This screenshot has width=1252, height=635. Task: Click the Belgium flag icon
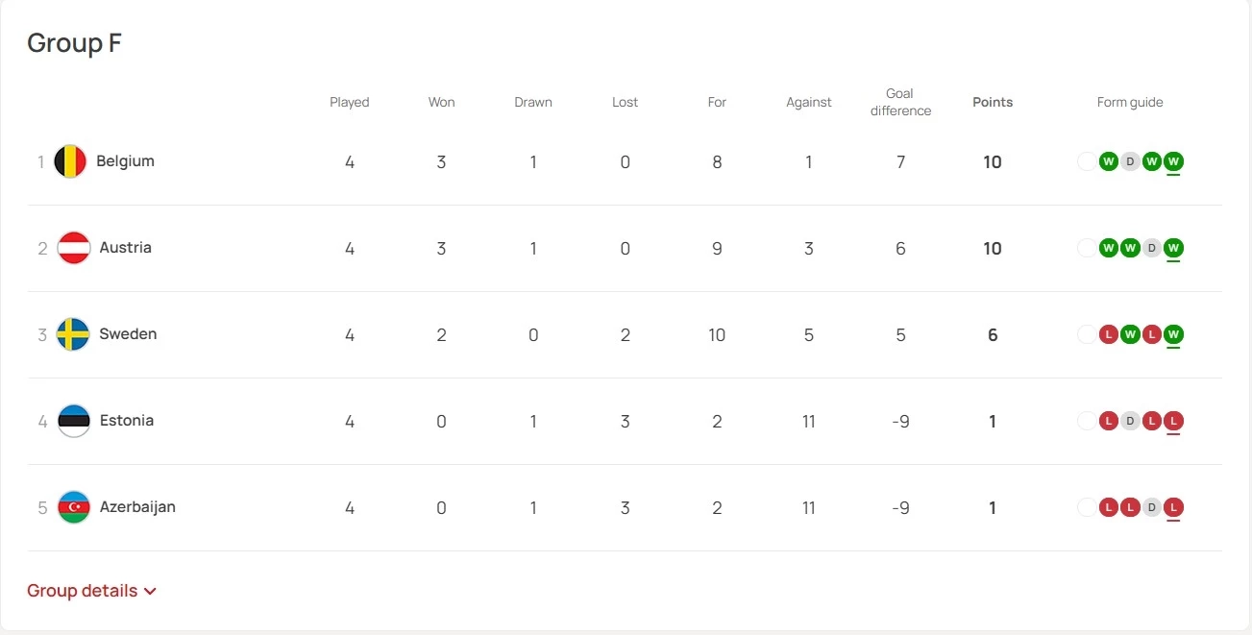[x=70, y=162]
